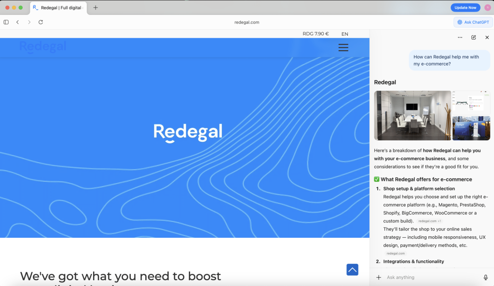Select the Redegal browser tab

pos(58,8)
